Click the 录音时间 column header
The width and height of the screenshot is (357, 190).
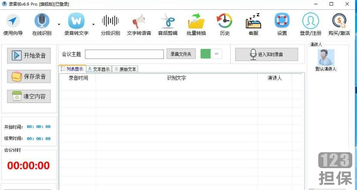[78, 78]
